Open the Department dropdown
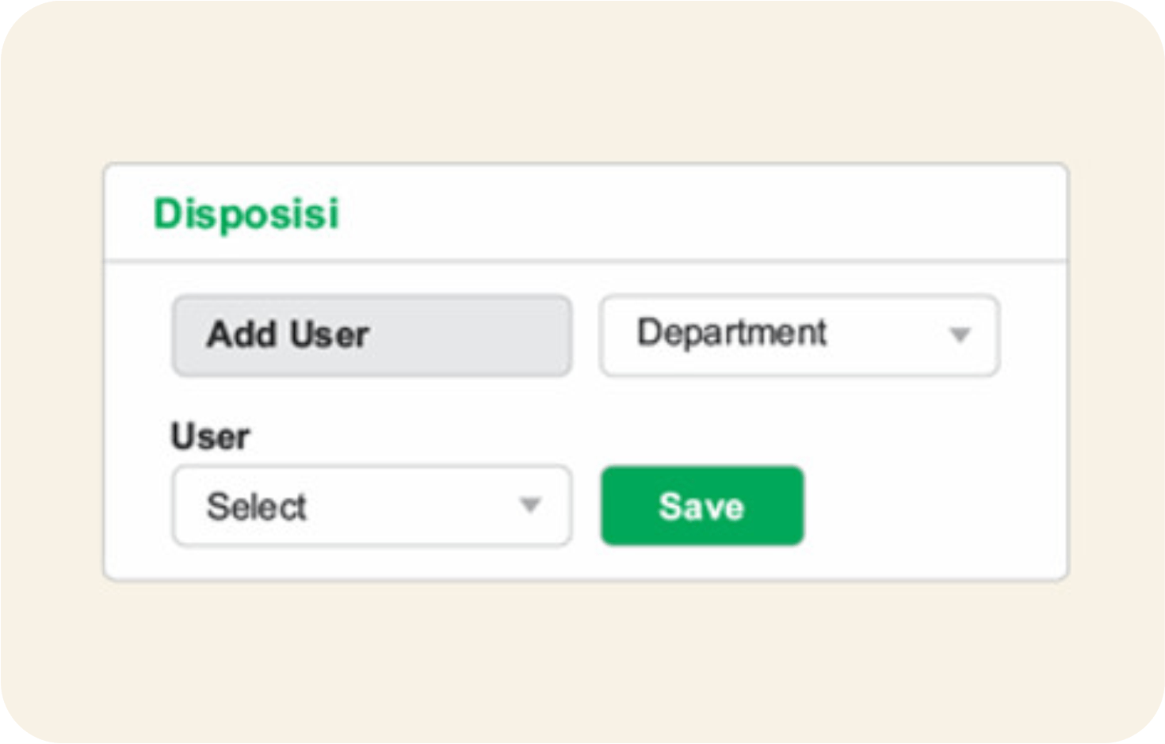 799,335
